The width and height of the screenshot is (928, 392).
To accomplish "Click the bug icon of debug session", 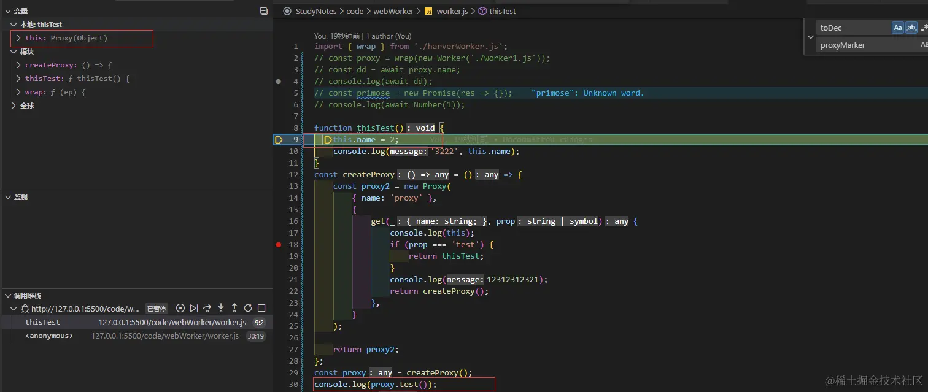I will tap(25, 309).
